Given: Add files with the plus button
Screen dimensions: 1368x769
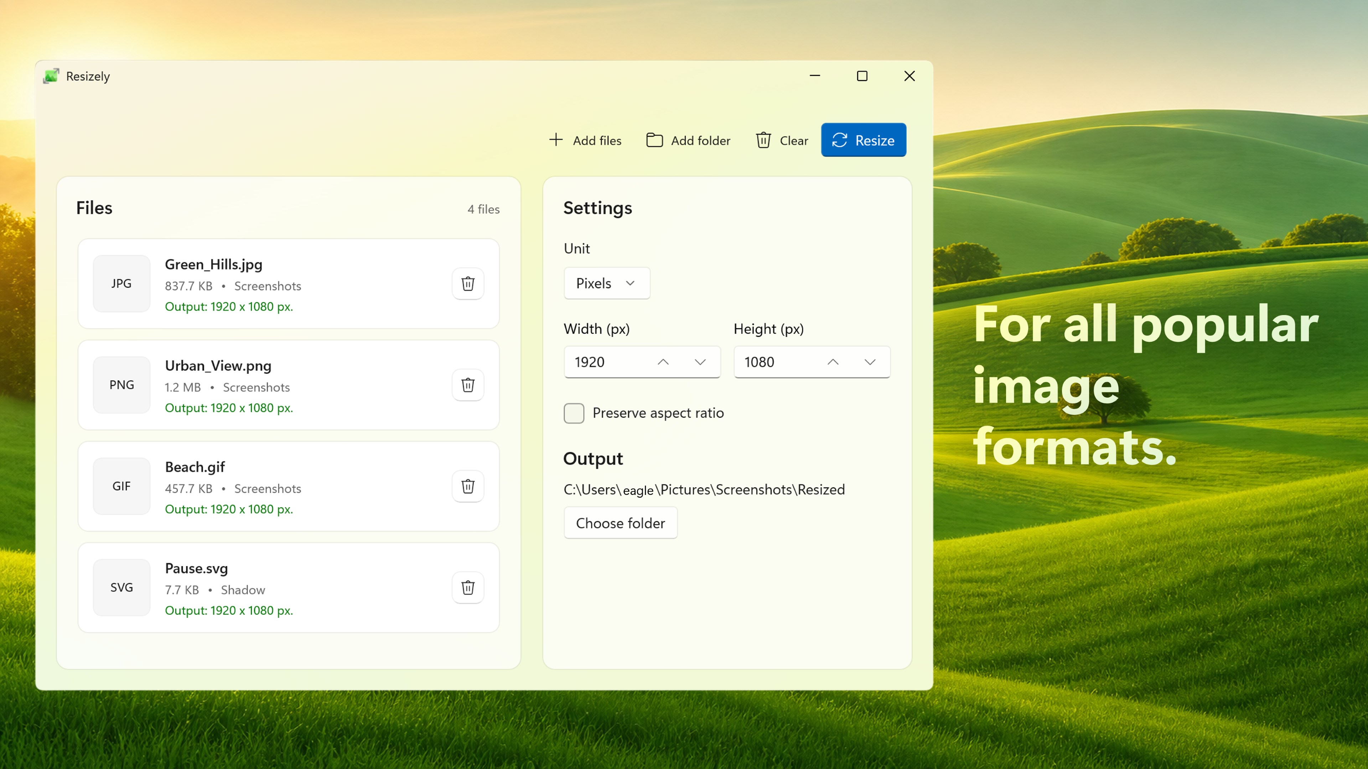Looking at the screenshot, I should tap(585, 140).
